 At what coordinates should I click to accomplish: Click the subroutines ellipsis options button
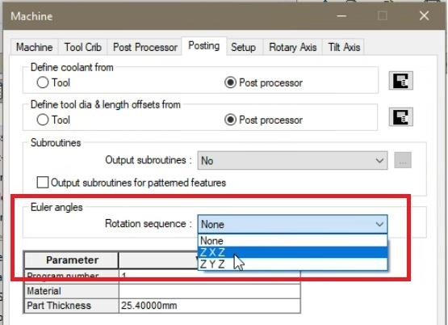coord(403,160)
